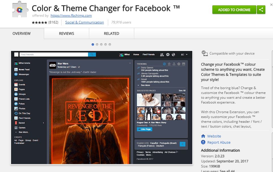Open the quick help lock icon menu

(182, 55)
